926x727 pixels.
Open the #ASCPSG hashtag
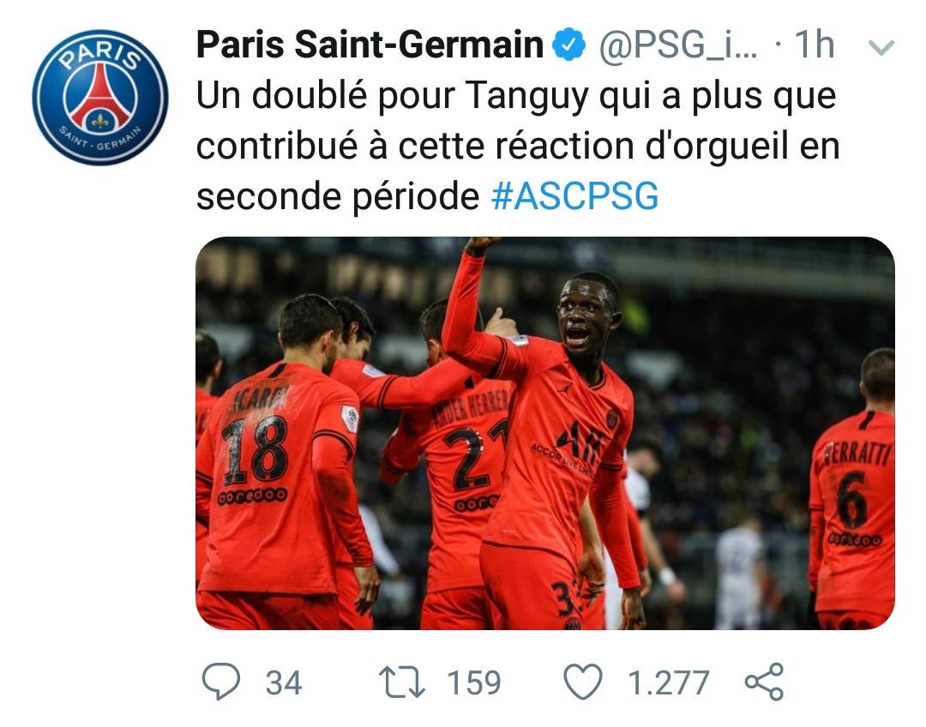pyautogui.click(x=574, y=196)
